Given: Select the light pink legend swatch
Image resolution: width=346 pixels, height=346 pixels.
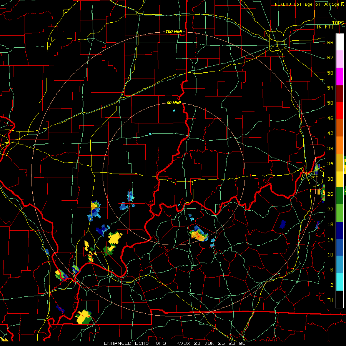Looking at the screenshot, I should 339,59.
